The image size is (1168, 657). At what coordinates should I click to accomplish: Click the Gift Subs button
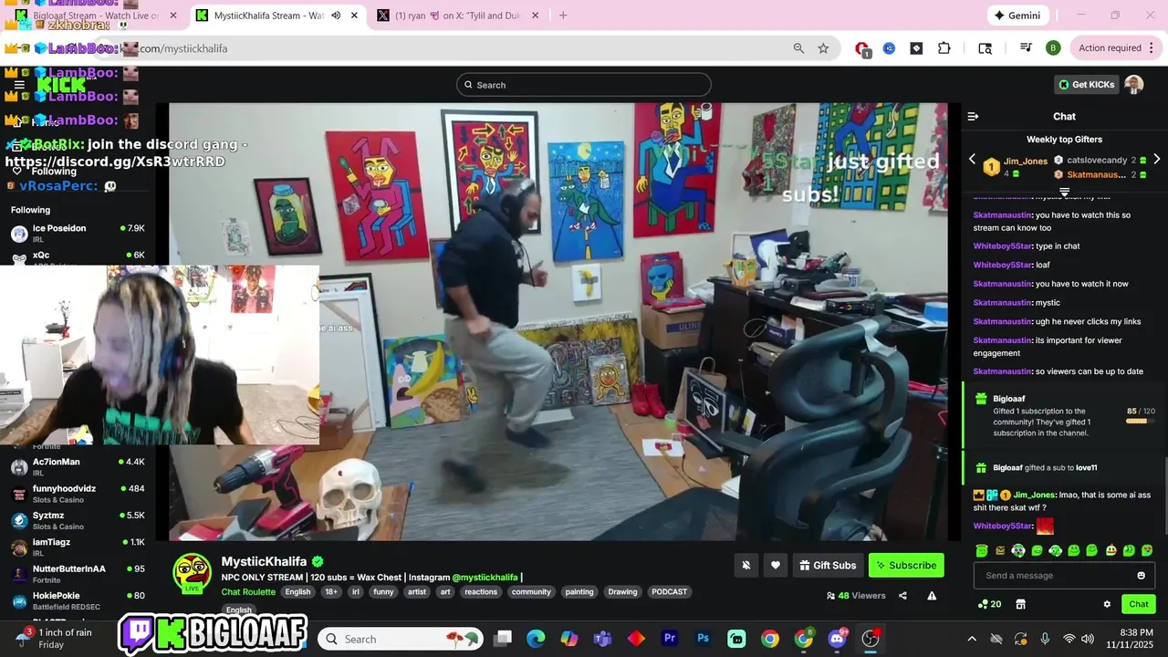point(828,565)
